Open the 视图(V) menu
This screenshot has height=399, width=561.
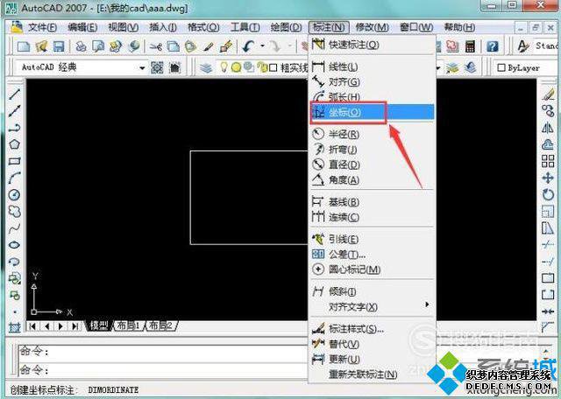[123, 27]
